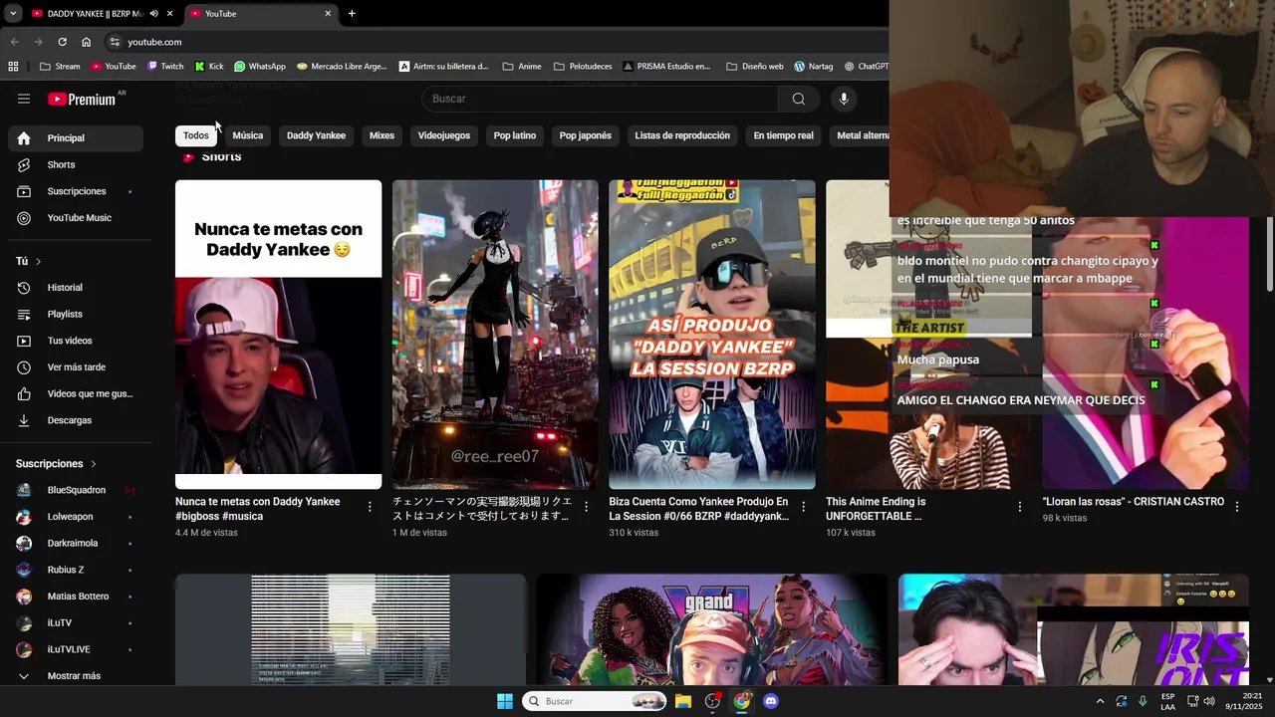
Task: Select the Daddy Yankee filter chip
Action: coord(316,135)
